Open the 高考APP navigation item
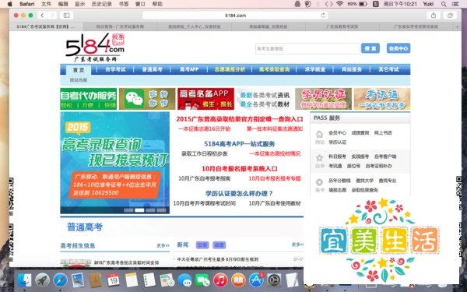 click(x=189, y=69)
